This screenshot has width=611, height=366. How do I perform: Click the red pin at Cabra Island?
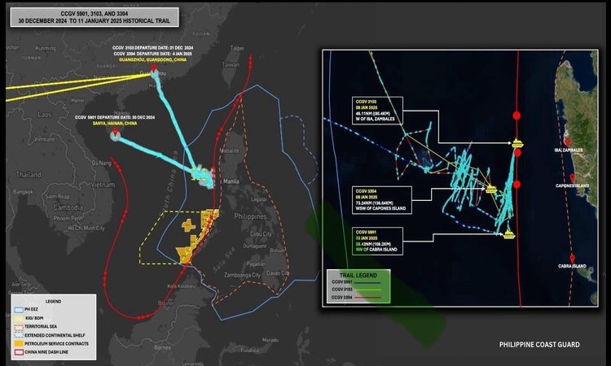[572, 259]
